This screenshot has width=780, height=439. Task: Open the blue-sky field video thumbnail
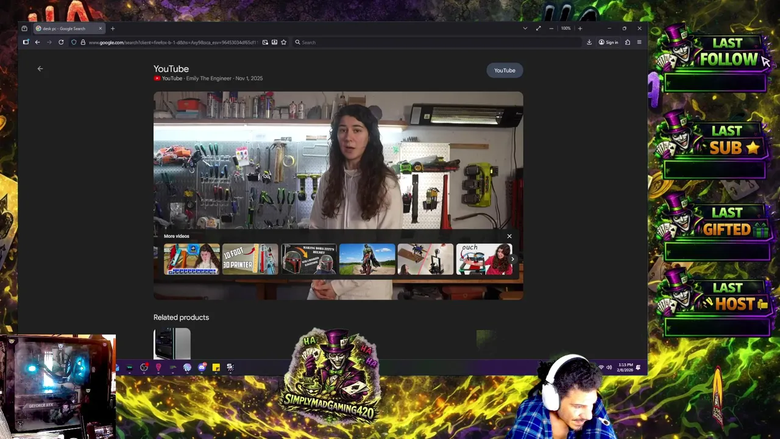click(367, 259)
